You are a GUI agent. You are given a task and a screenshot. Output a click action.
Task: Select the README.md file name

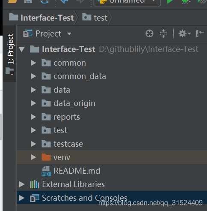(x=77, y=171)
